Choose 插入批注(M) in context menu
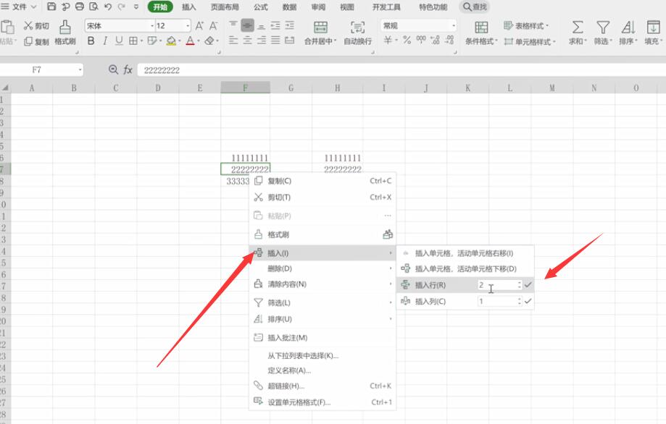This screenshot has width=666, height=424. (322, 337)
